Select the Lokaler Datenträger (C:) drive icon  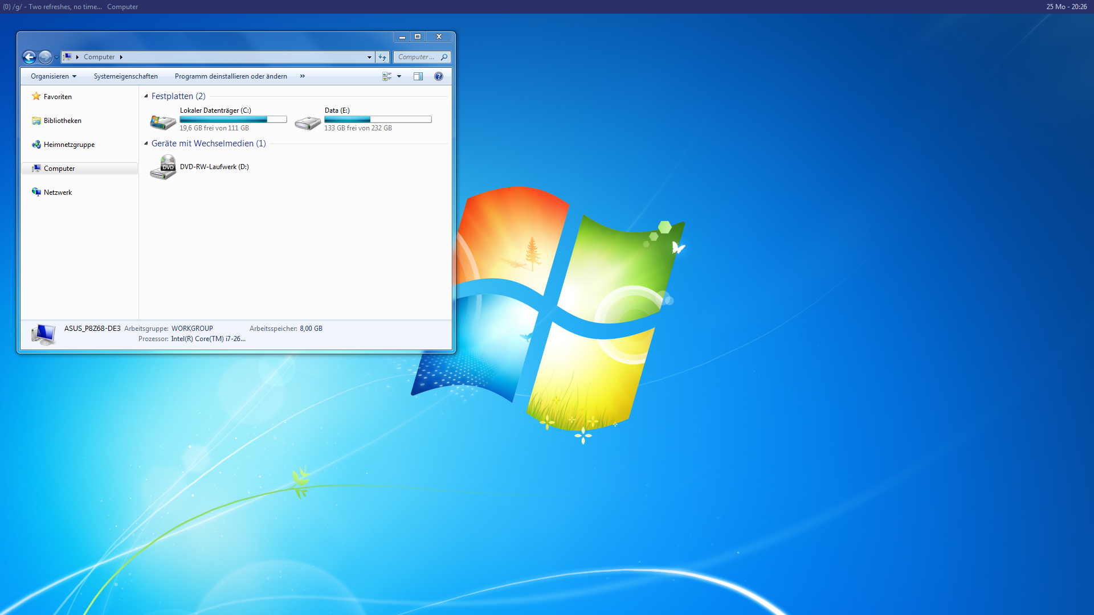[163, 122]
